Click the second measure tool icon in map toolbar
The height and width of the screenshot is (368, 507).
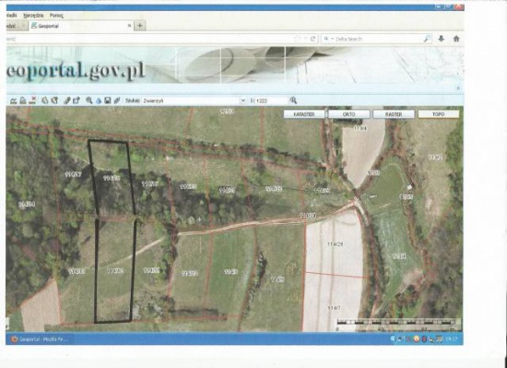23,101
